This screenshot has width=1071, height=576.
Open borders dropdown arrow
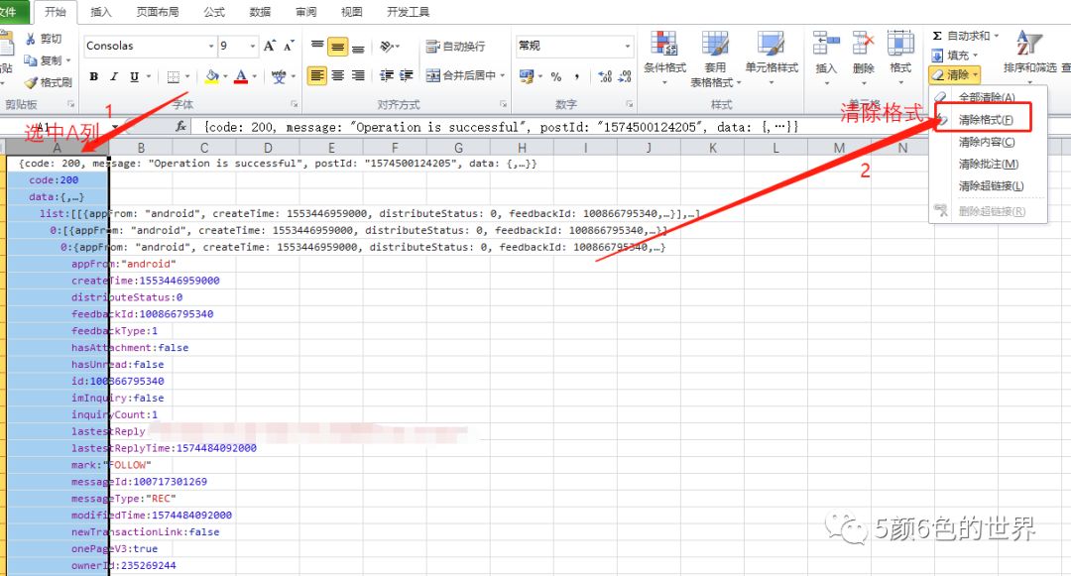pos(186,76)
